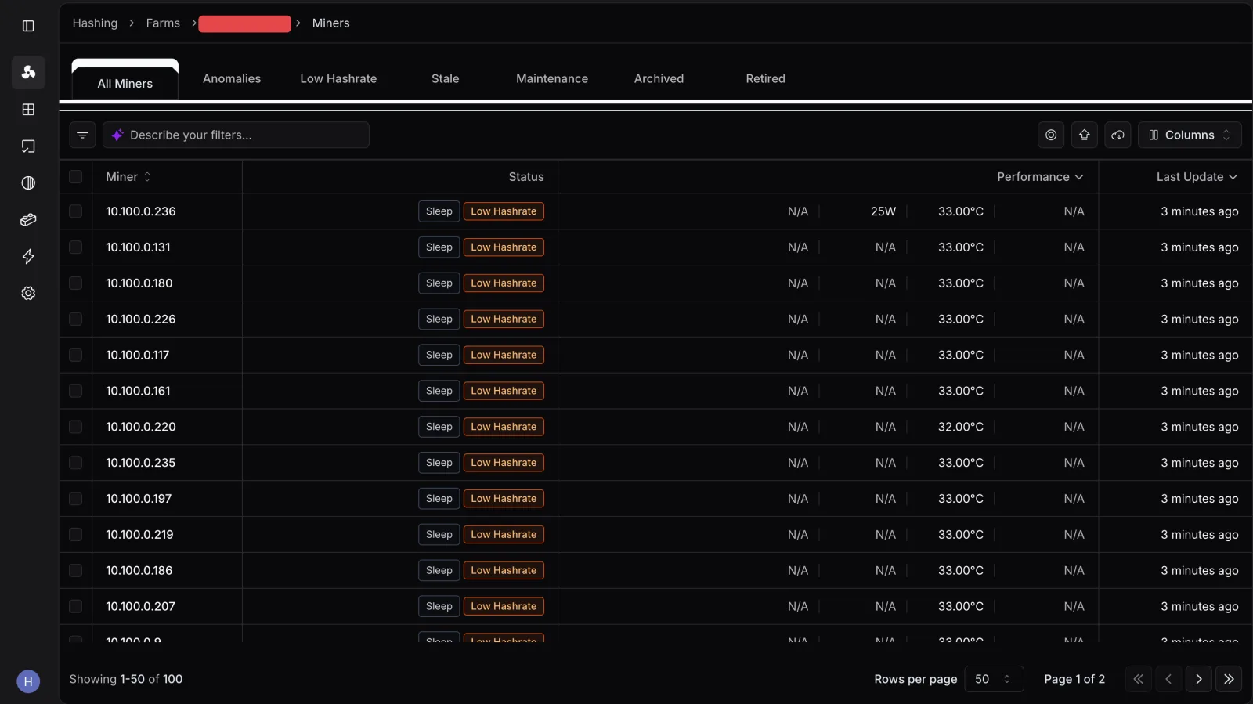Click the 32.00°C temperature value

[961, 427]
